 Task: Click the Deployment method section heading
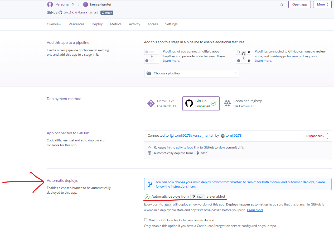tap(64, 99)
